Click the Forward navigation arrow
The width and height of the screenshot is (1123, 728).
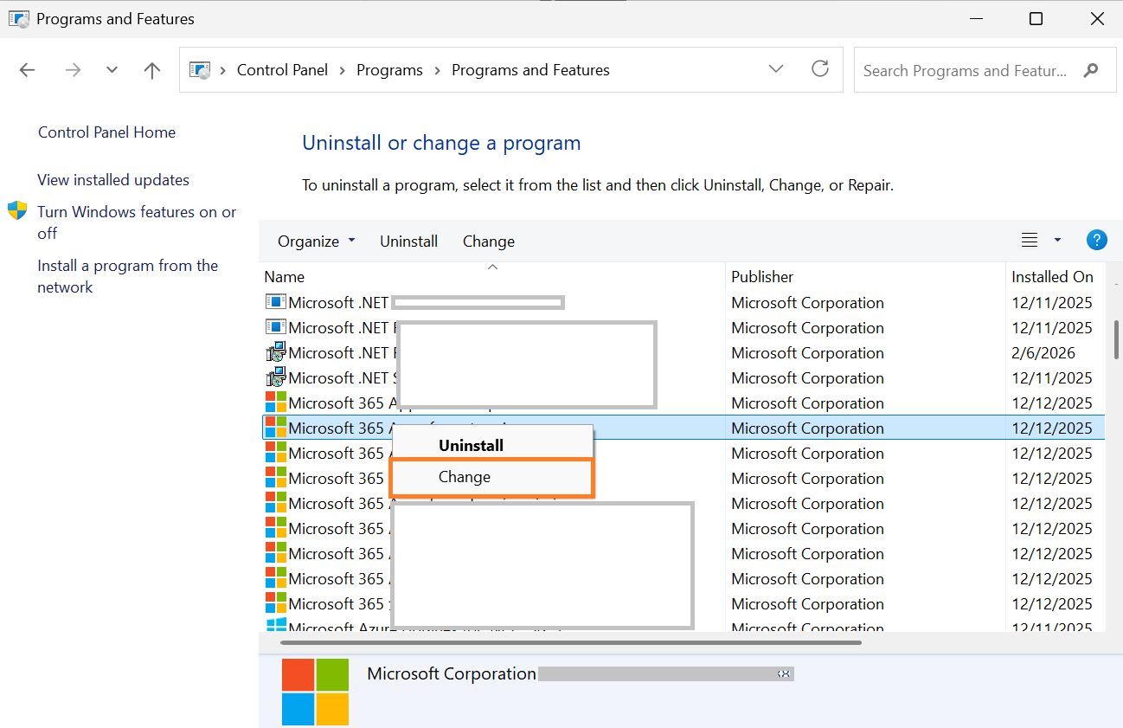(x=73, y=71)
